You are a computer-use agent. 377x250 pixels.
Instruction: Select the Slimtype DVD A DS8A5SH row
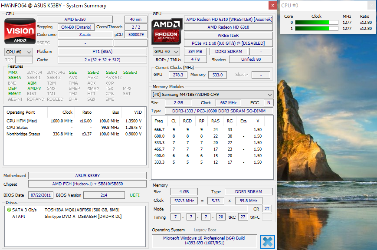pyautogui.click(x=75, y=216)
